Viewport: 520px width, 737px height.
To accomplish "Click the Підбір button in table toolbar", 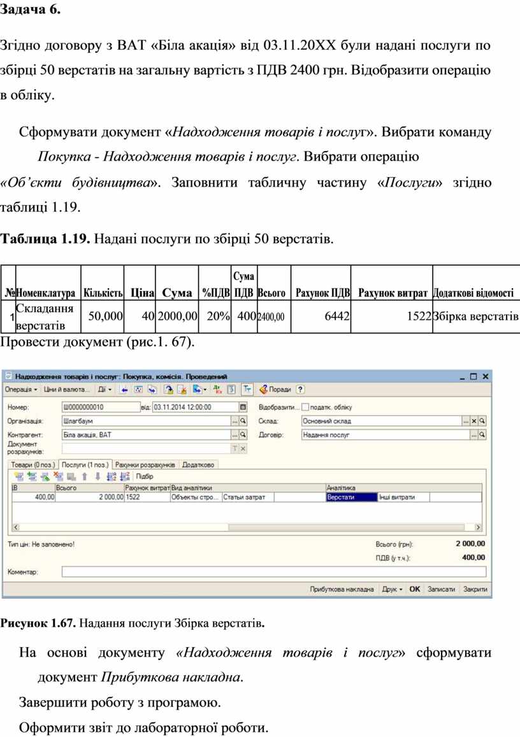I will [145, 476].
